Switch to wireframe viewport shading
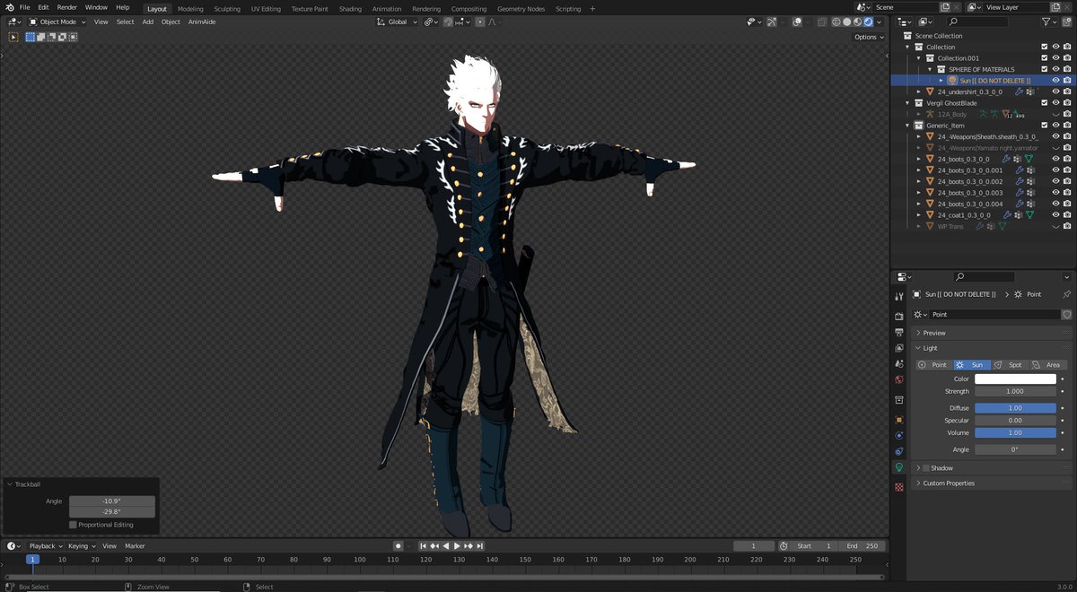Image resolution: width=1077 pixels, height=592 pixels. (x=836, y=22)
